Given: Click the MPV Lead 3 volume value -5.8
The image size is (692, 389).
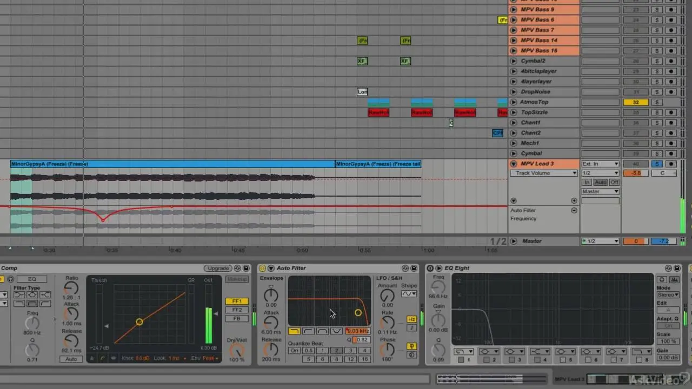Looking at the screenshot, I should [x=635, y=173].
